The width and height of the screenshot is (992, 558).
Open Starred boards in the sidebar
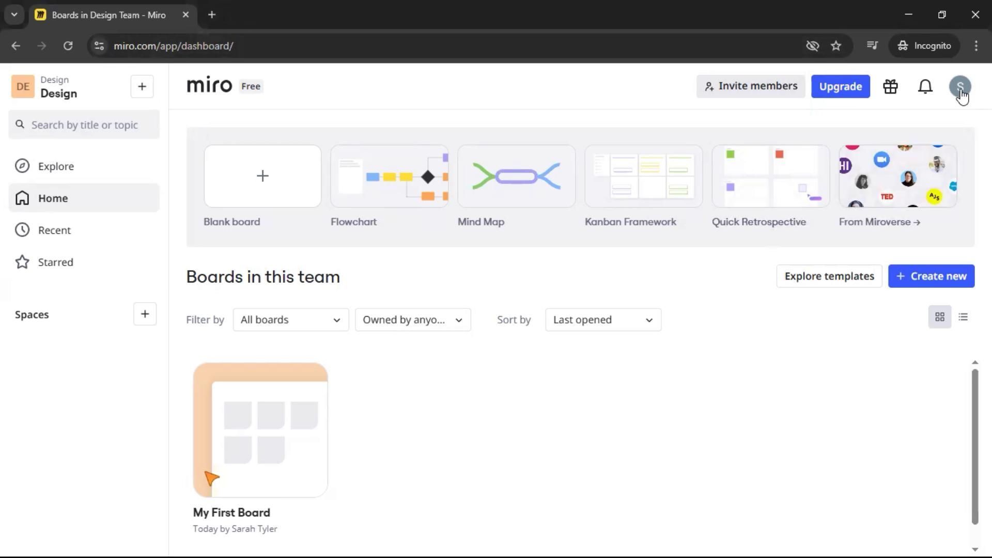pos(55,262)
